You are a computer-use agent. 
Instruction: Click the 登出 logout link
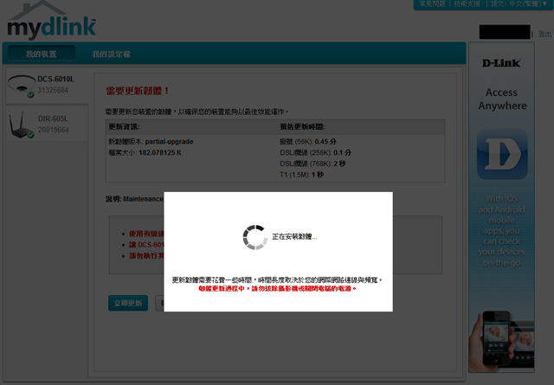(544, 34)
